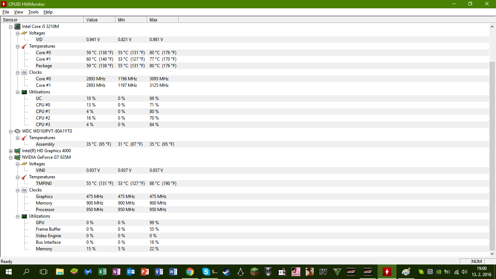Click the "1196 MHz" min clock value
The width and height of the screenshot is (496, 279).
[127, 79]
